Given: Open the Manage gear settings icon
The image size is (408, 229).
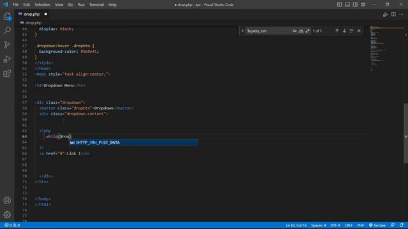Looking at the screenshot, I should click(x=7, y=214).
